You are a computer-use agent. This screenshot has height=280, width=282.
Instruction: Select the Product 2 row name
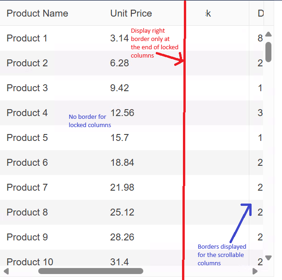click(27, 63)
